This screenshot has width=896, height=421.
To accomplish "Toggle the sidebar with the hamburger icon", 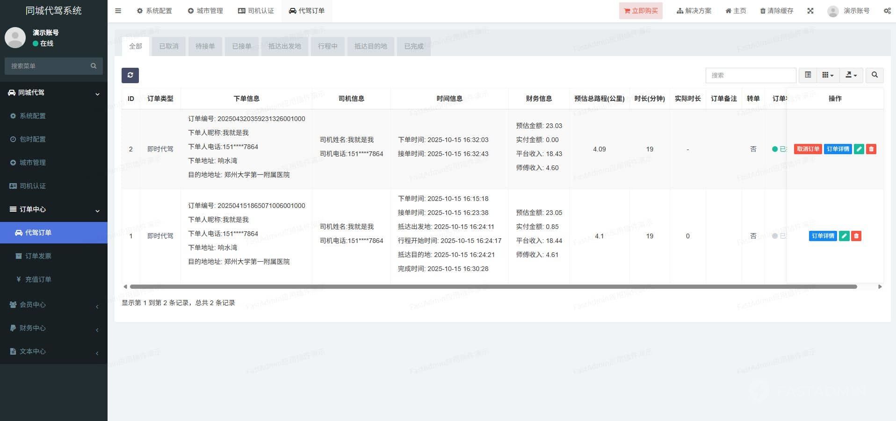I will pyautogui.click(x=118, y=11).
